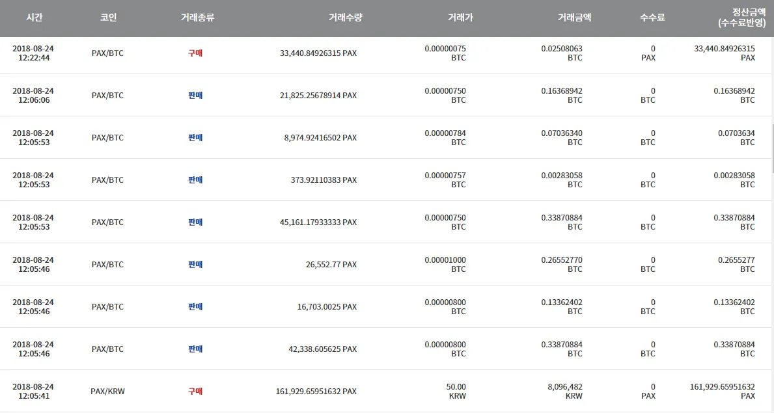The height and width of the screenshot is (413, 774).
Task: Select quantity 33,440.84926315 PAX in 거래수량 column
Action: pos(318,53)
